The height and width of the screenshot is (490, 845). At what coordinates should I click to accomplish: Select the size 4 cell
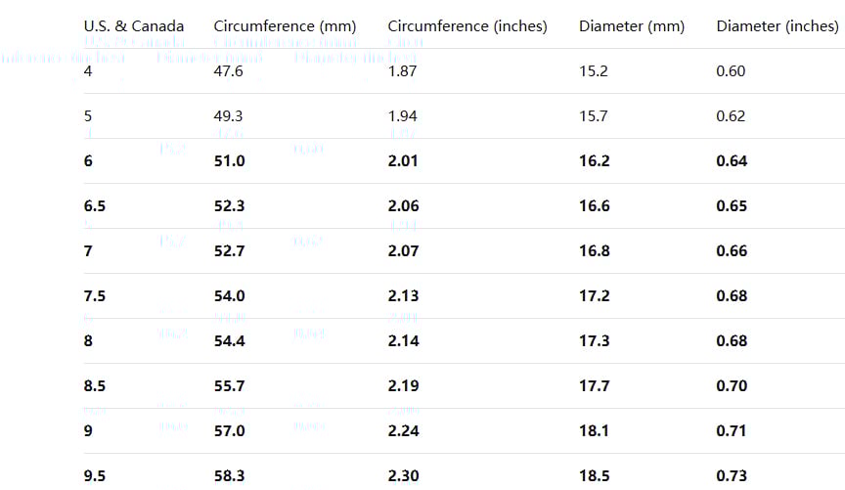[89, 71]
